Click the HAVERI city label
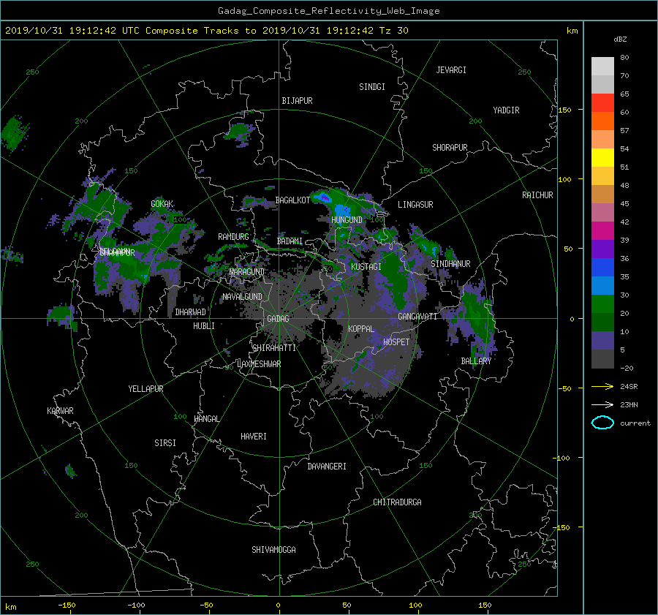Viewport: 658px width, 615px height. [x=254, y=436]
